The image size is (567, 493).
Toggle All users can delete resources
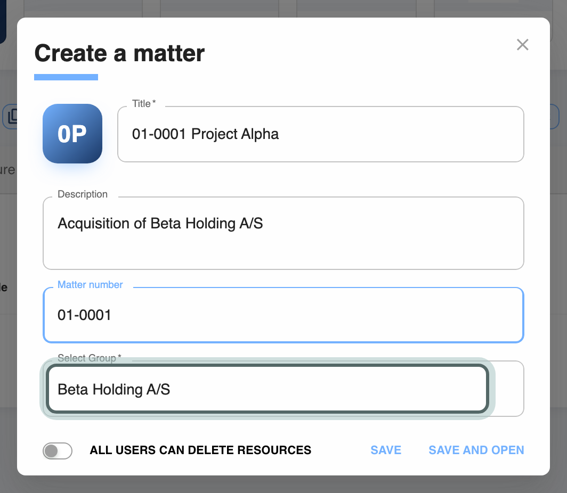(x=58, y=450)
